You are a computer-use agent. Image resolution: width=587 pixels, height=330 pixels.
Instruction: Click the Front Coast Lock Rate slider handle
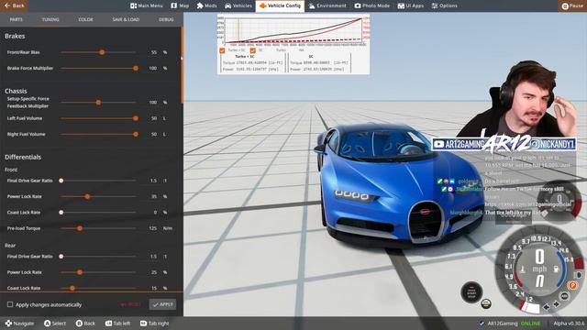point(61,213)
